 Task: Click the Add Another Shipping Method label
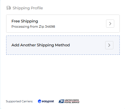point(41,45)
